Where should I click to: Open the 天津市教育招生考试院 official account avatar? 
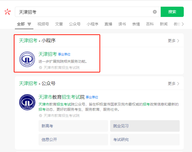(27, 102)
